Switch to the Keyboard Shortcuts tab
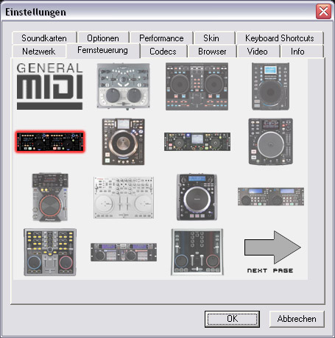The image size is (335, 338). coord(280,38)
